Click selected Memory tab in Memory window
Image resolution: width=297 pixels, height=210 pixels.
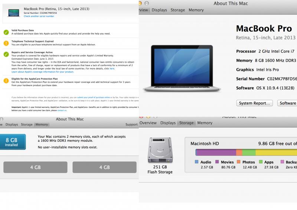pyautogui.click(x=42, y=125)
